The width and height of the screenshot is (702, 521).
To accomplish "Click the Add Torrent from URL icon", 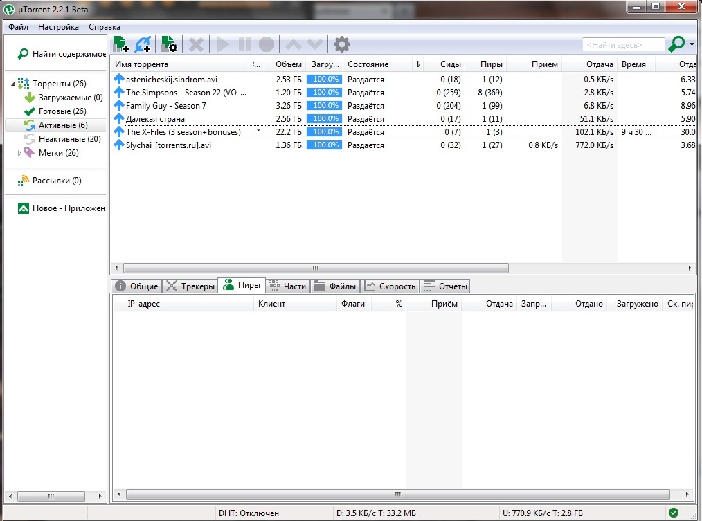I will [143, 44].
